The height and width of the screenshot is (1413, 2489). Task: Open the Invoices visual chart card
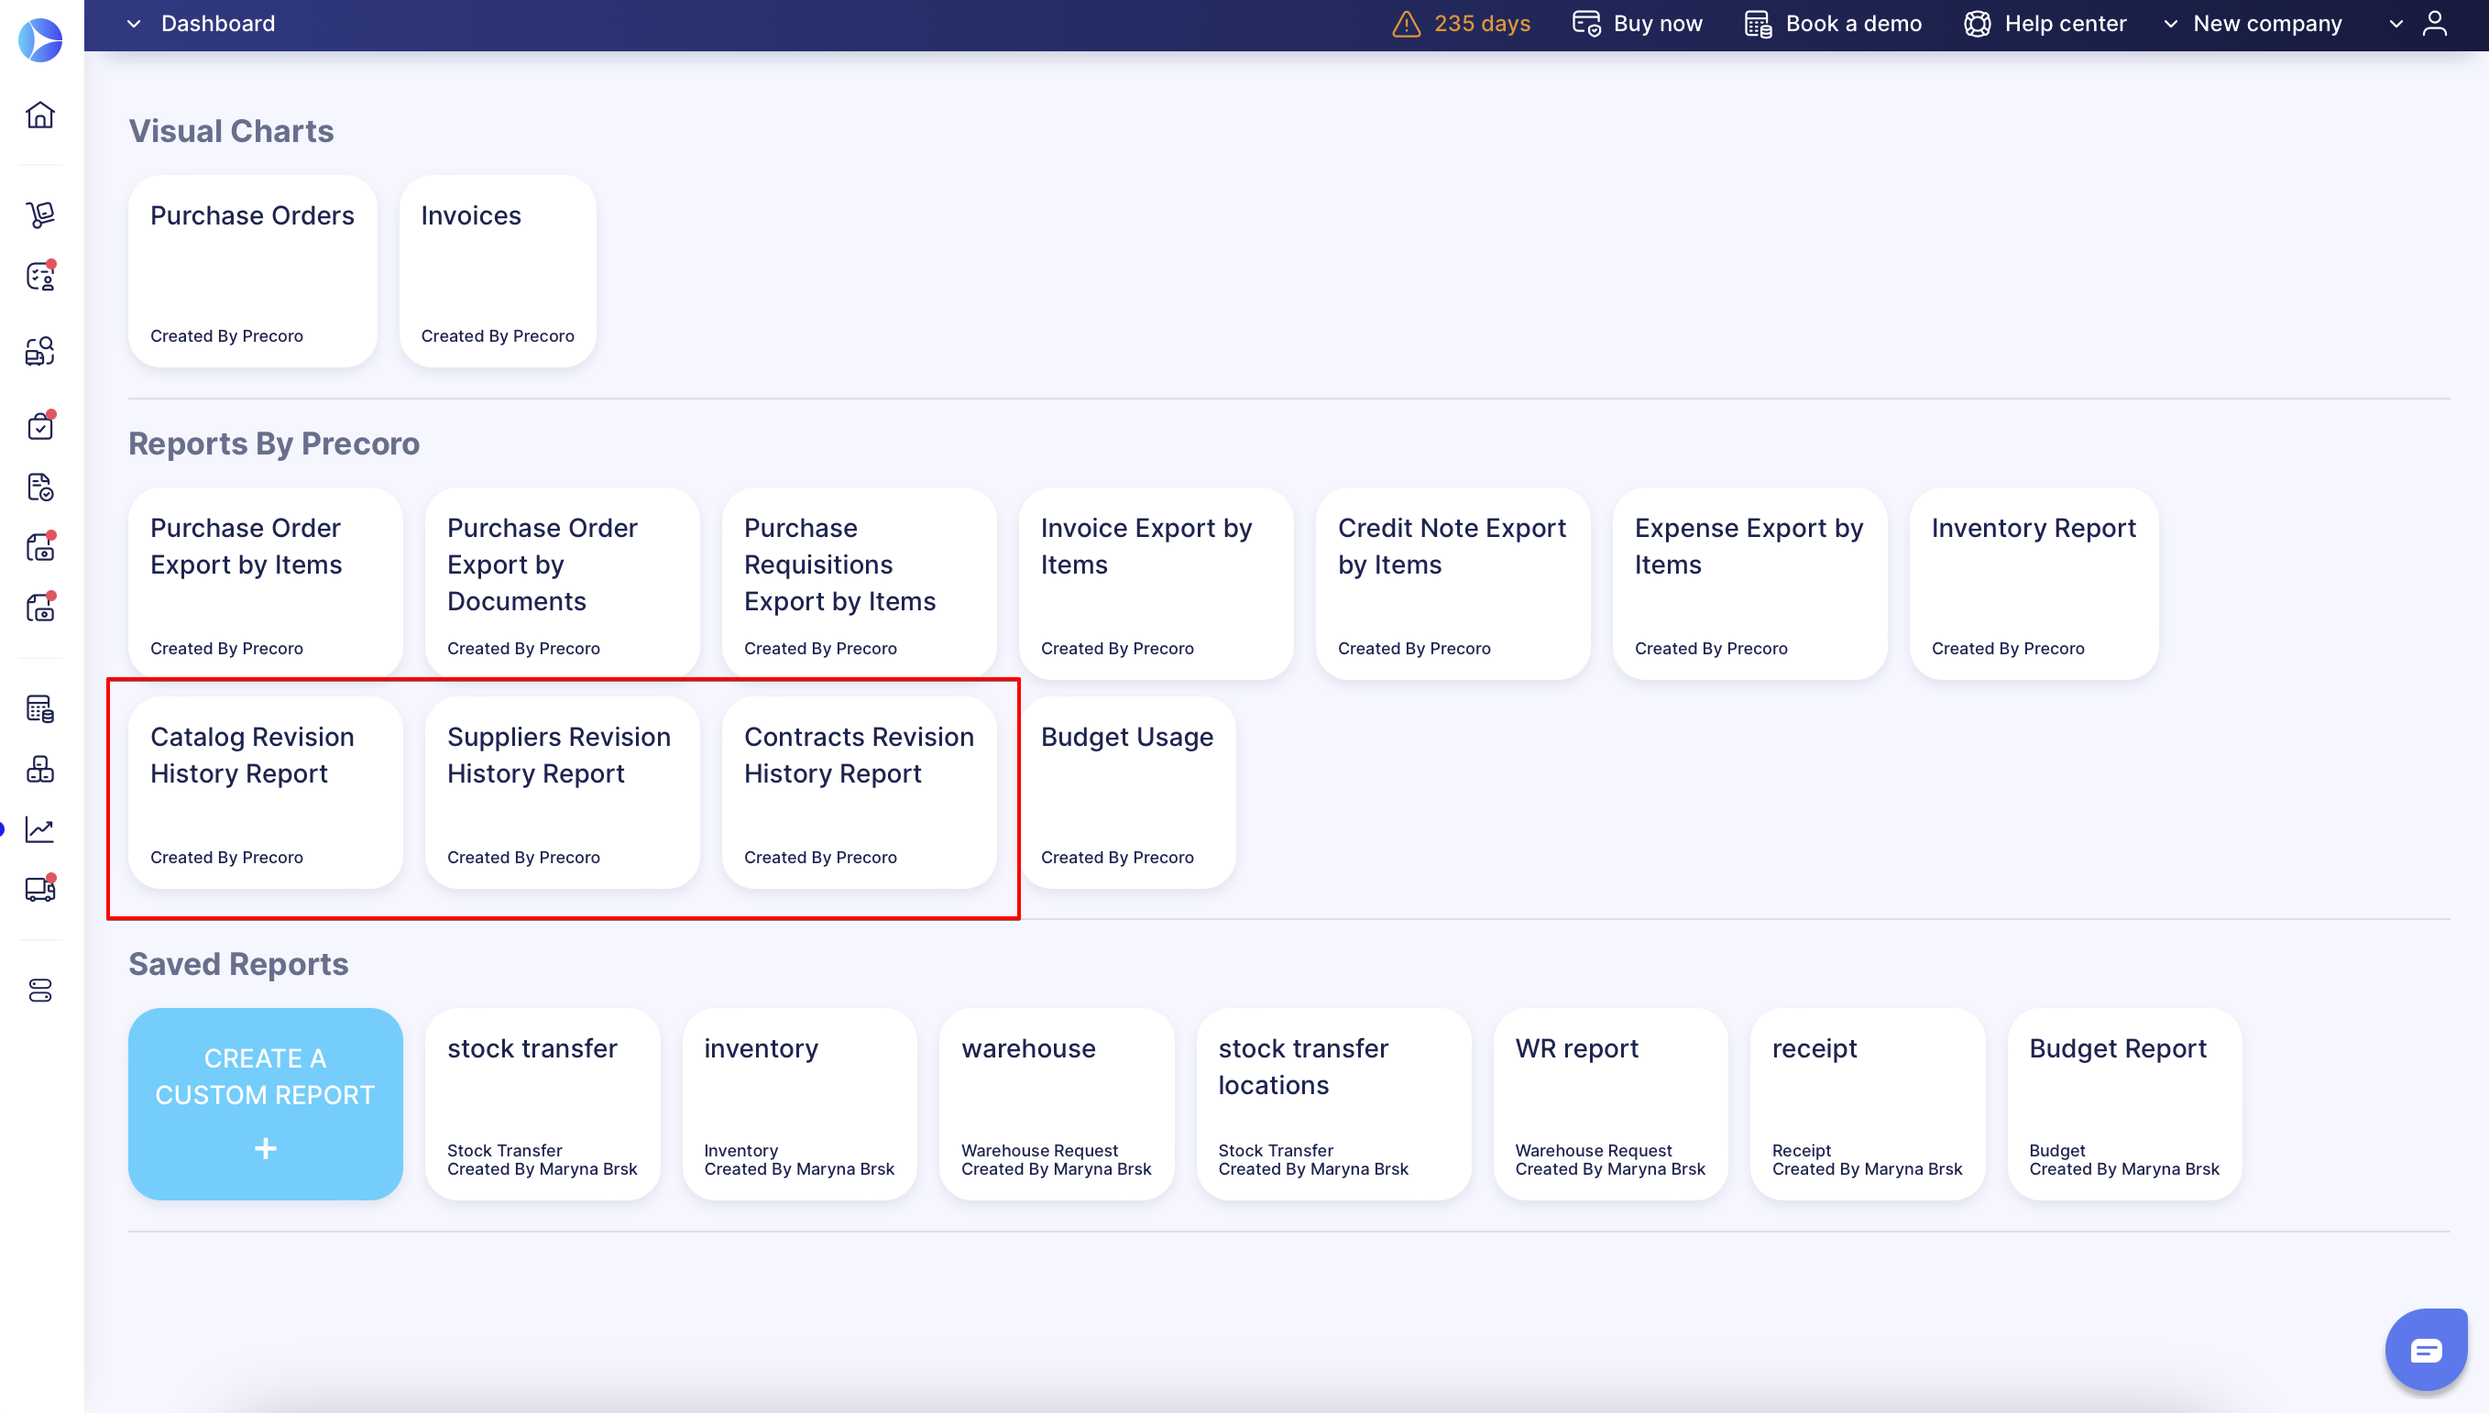coord(498,270)
